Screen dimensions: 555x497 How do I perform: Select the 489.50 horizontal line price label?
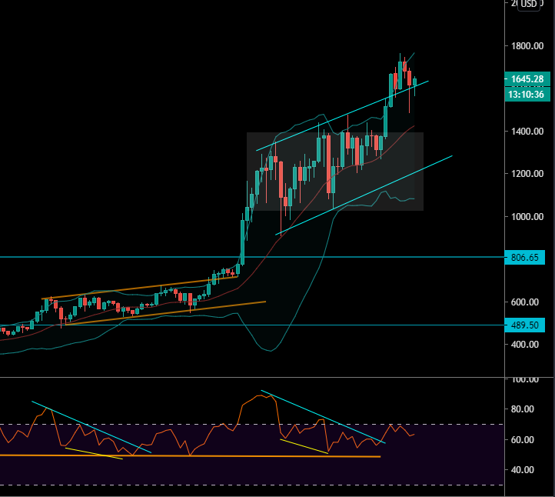(526, 325)
